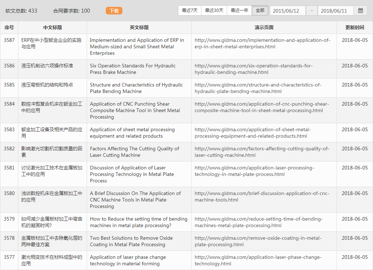373x270 pixels.
Task: Click Chinese title 钣金加工设备及相关产品的应用
Action: [x=52, y=133]
